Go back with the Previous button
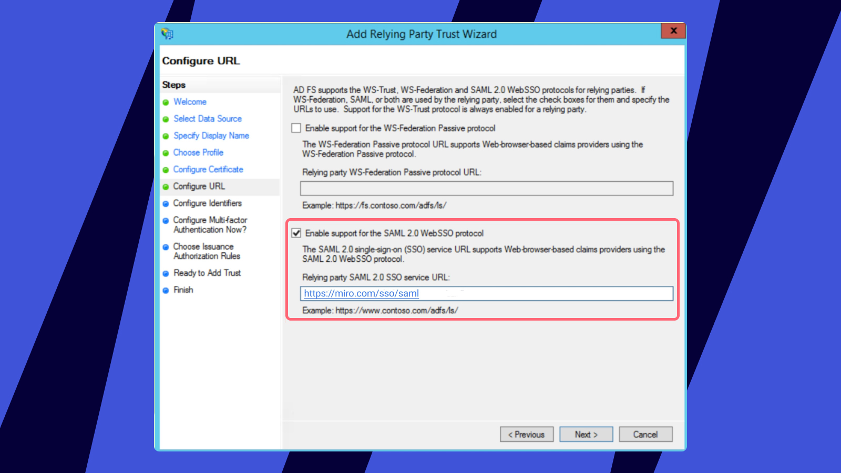Screen dimensions: 841x473 (x=527, y=435)
